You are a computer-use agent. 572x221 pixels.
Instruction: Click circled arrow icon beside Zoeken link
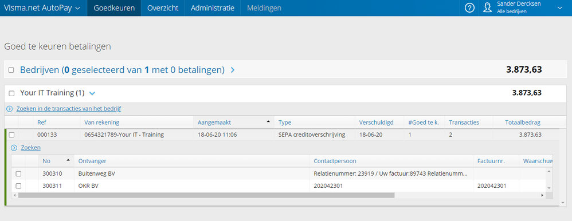click(14, 148)
